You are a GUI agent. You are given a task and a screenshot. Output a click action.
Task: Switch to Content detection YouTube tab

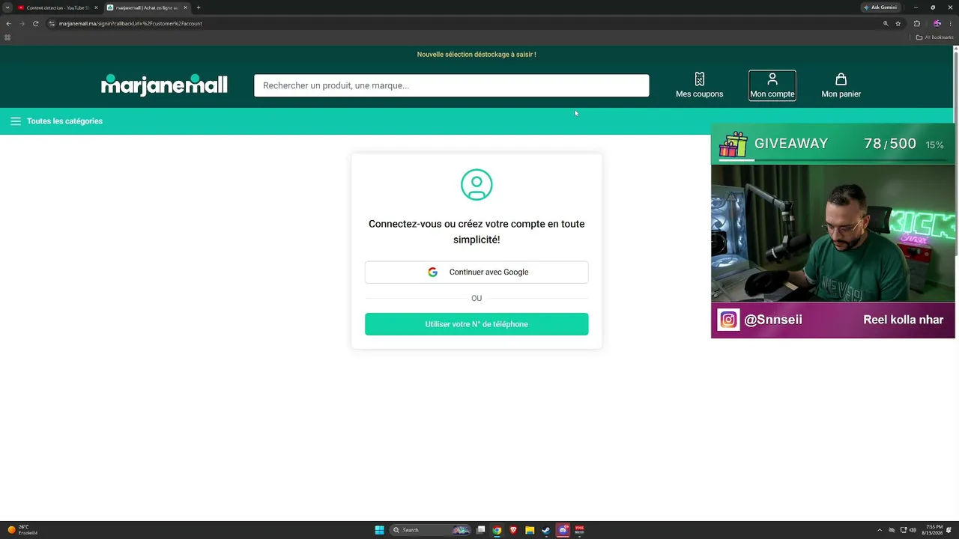(x=57, y=7)
